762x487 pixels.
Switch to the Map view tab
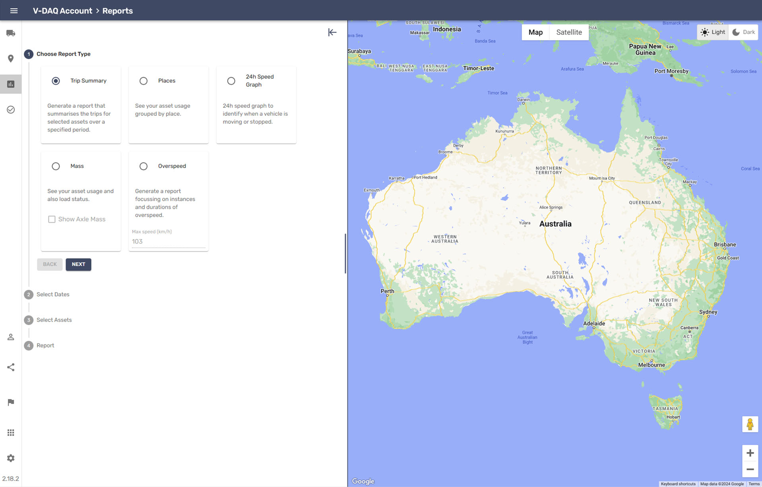tap(535, 32)
